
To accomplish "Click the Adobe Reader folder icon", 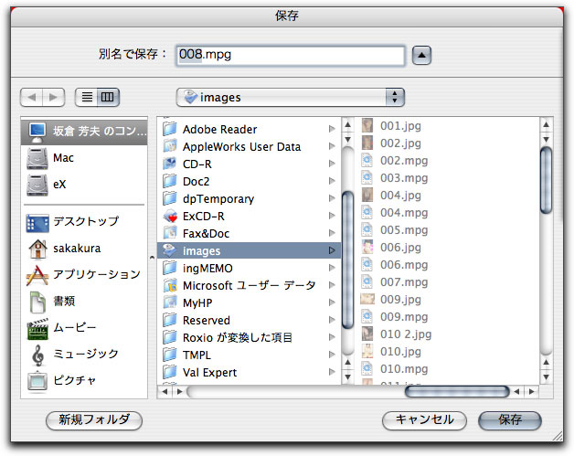I will pyautogui.click(x=169, y=129).
